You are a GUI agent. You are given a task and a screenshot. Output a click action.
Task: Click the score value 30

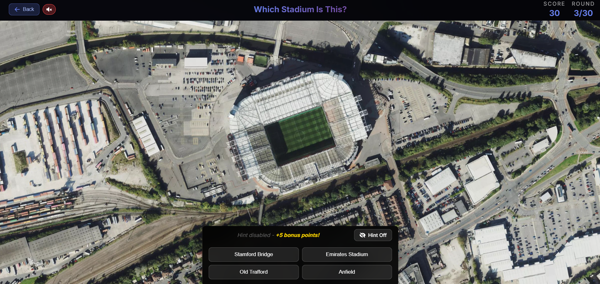coord(554,13)
